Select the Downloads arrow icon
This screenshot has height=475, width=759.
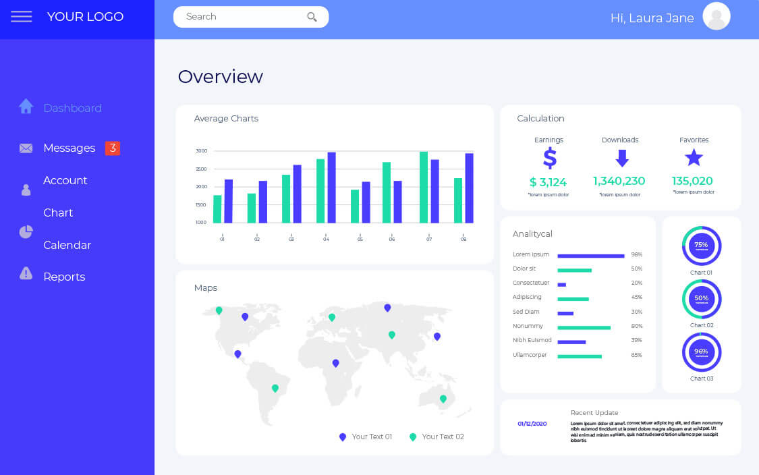click(x=621, y=158)
